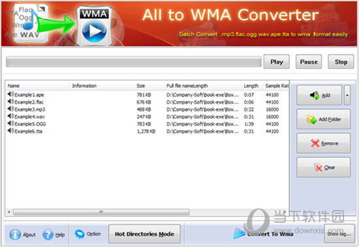Click the horizontal scrollbar thumb

[101, 212]
